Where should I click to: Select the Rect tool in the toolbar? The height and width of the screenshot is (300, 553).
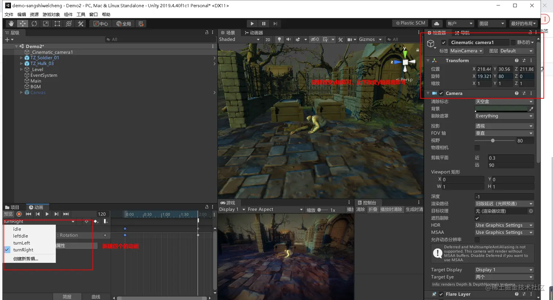point(57,24)
